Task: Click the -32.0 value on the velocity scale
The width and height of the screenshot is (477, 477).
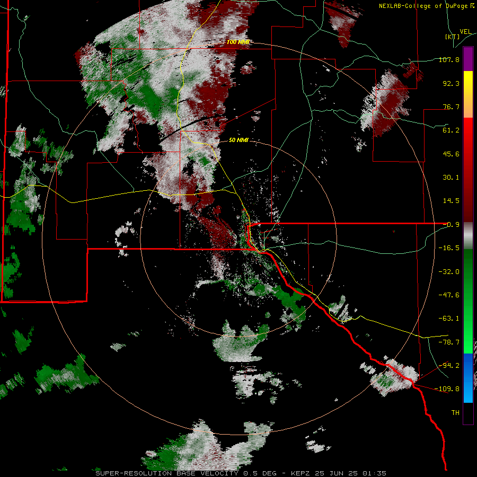Action: coord(449,272)
